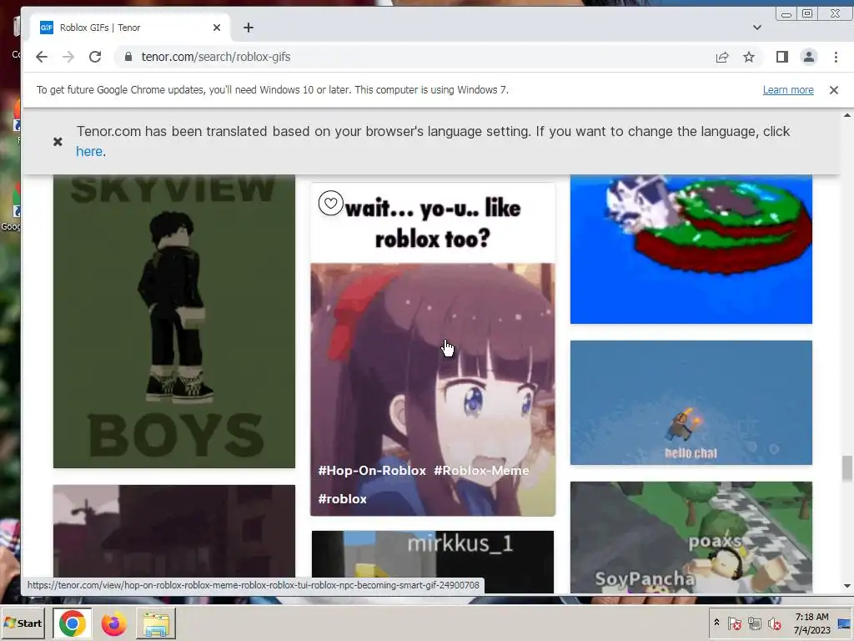Click the browser forward arrow
This screenshot has height=641, width=854.
(x=68, y=57)
